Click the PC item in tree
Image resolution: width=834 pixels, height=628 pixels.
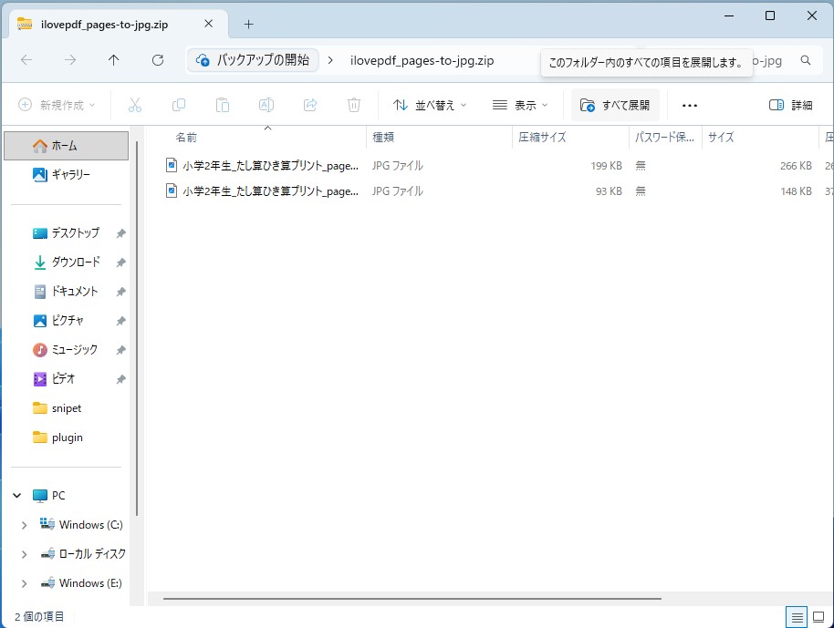pyautogui.click(x=49, y=496)
